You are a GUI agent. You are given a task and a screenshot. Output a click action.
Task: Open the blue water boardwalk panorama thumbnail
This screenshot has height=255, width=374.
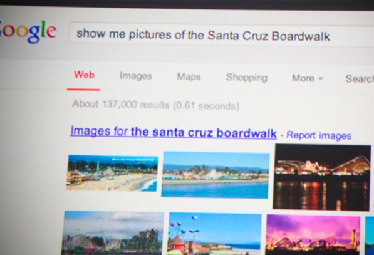216,175
